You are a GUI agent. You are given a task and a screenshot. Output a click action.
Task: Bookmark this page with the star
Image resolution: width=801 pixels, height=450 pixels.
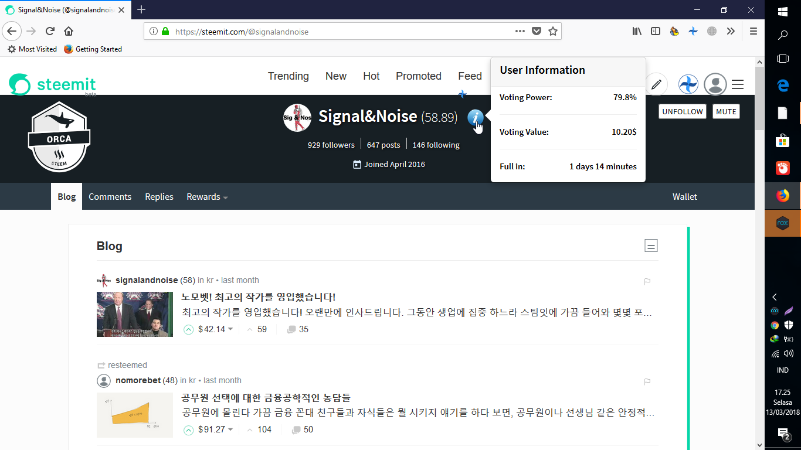click(x=552, y=32)
